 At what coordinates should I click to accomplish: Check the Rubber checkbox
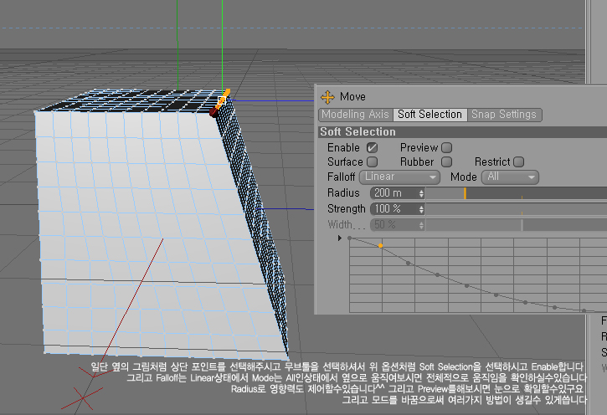tap(446, 161)
